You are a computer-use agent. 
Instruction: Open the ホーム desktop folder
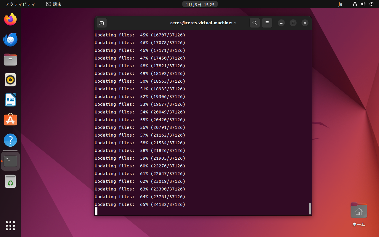tap(359, 214)
